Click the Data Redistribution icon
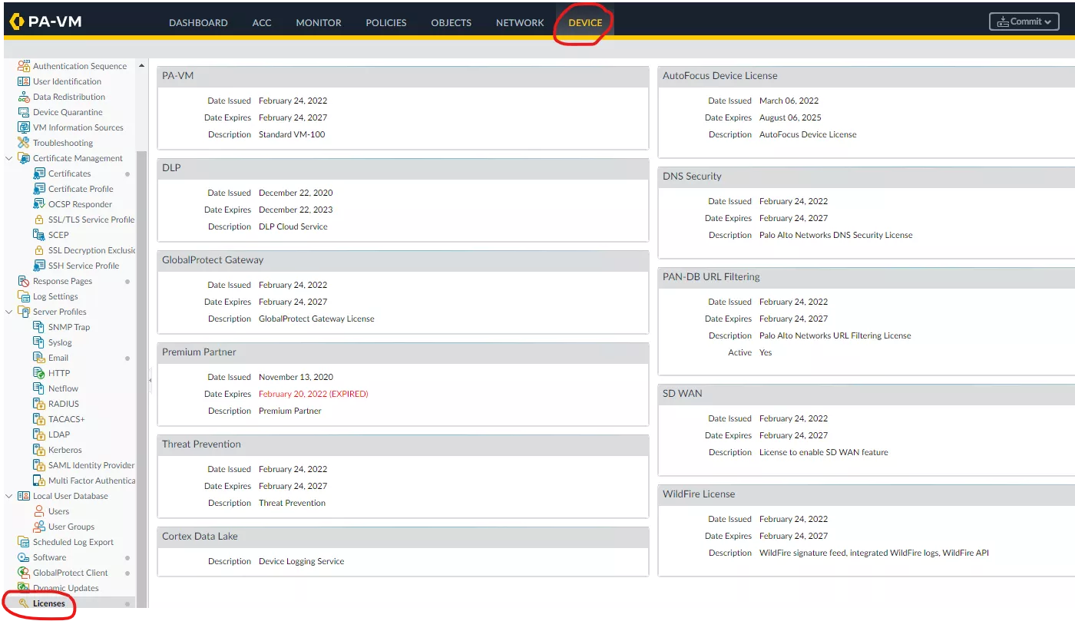 [x=24, y=97]
